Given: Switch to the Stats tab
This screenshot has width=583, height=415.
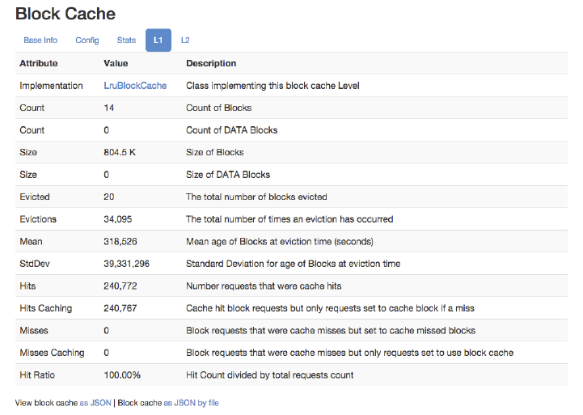Looking at the screenshot, I should (x=126, y=40).
